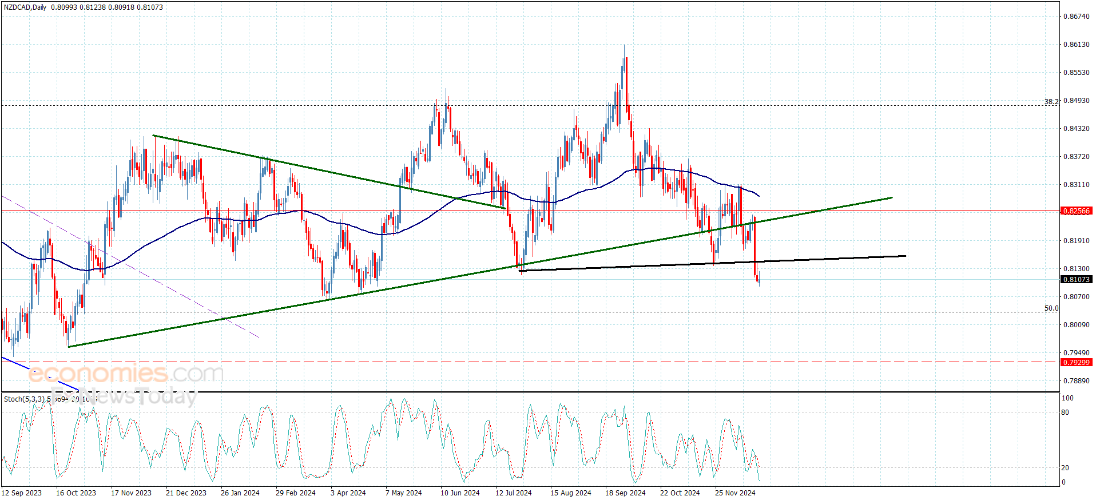Select the black horizontal support trendline
This screenshot has height=500, width=1096.
712,263
